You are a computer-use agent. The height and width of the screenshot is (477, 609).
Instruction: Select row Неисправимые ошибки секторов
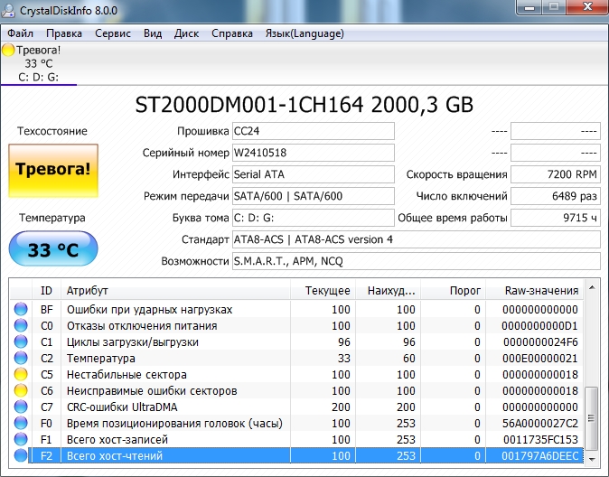[x=296, y=390]
